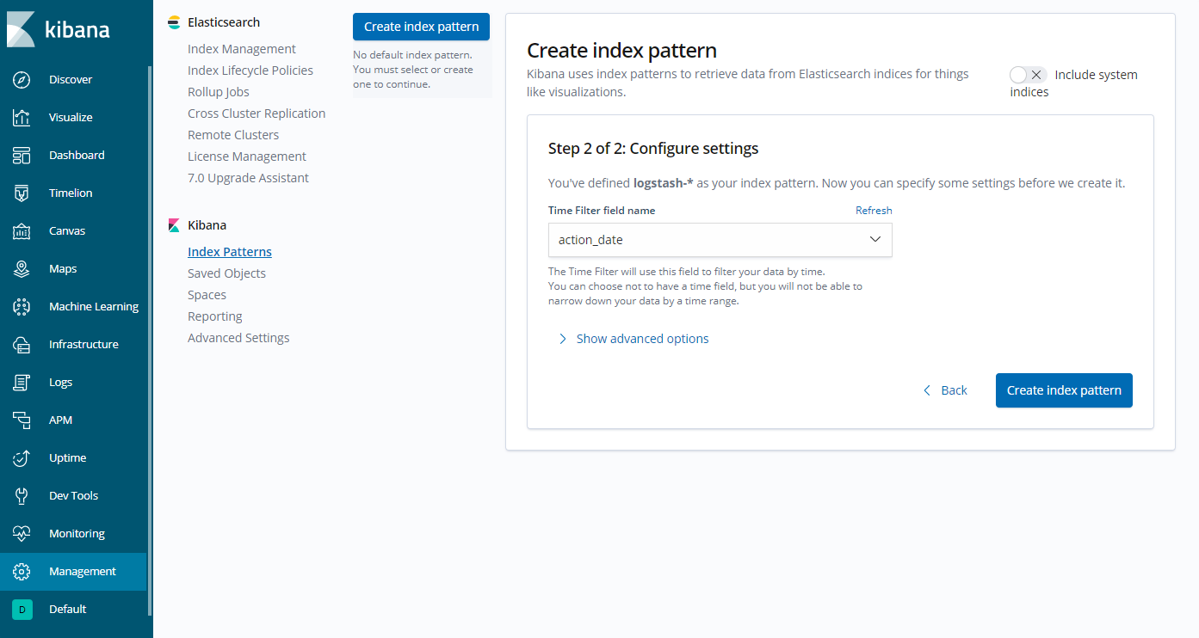Click the Elasticsearch section logo
1199x638 pixels.
(174, 22)
